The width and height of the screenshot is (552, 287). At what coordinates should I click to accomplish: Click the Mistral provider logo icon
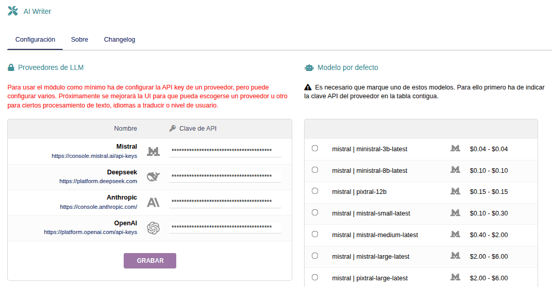tap(153, 151)
